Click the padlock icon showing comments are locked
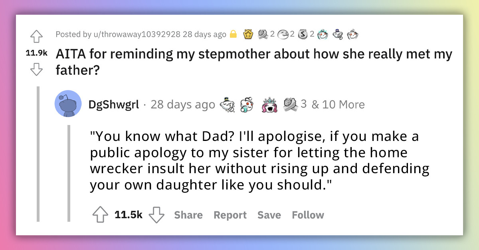This screenshot has width=479, height=250. (233, 34)
